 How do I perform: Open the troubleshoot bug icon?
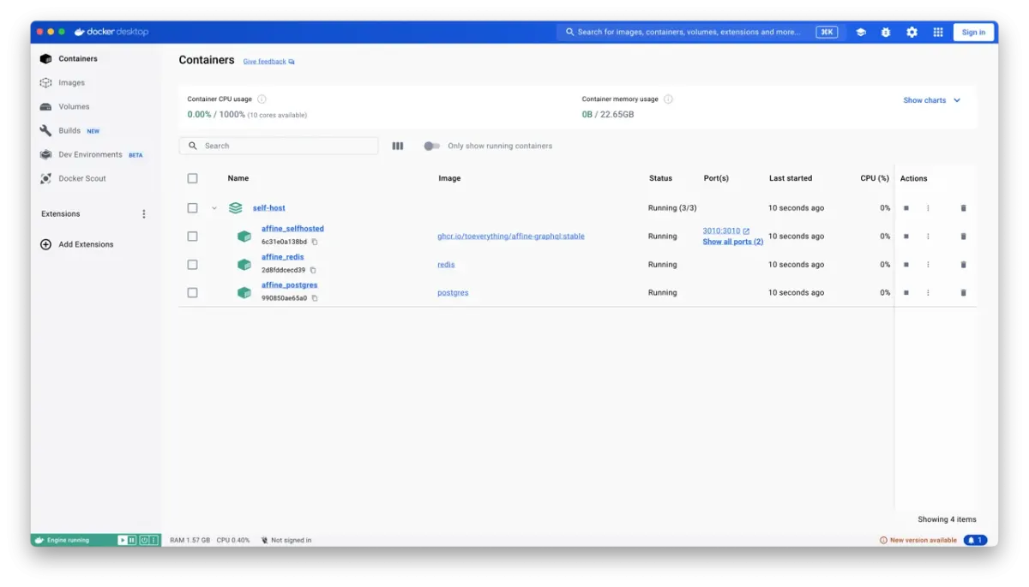(x=886, y=33)
